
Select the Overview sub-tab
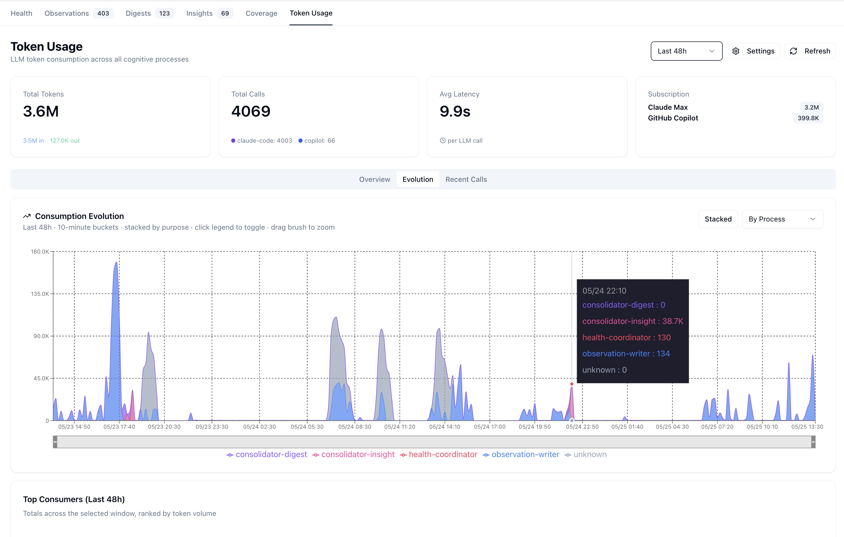(374, 180)
